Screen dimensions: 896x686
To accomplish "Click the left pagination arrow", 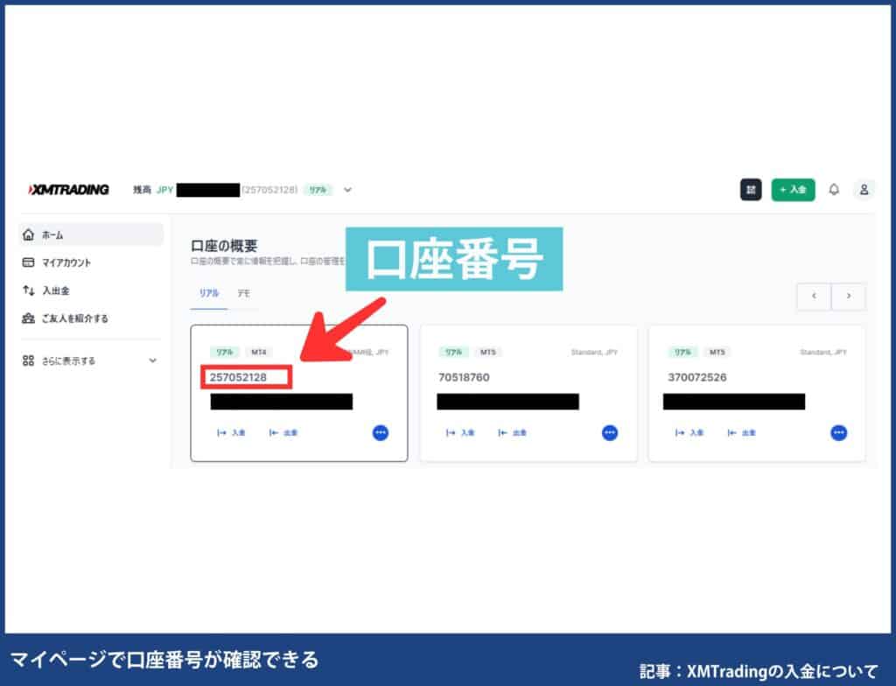I will point(813,297).
